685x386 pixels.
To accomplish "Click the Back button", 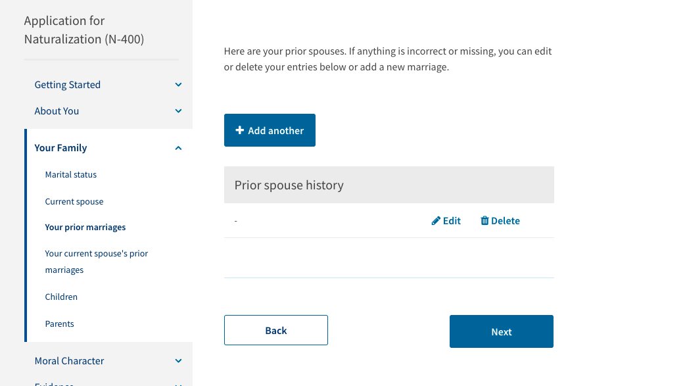I will (x=276, y=330).
